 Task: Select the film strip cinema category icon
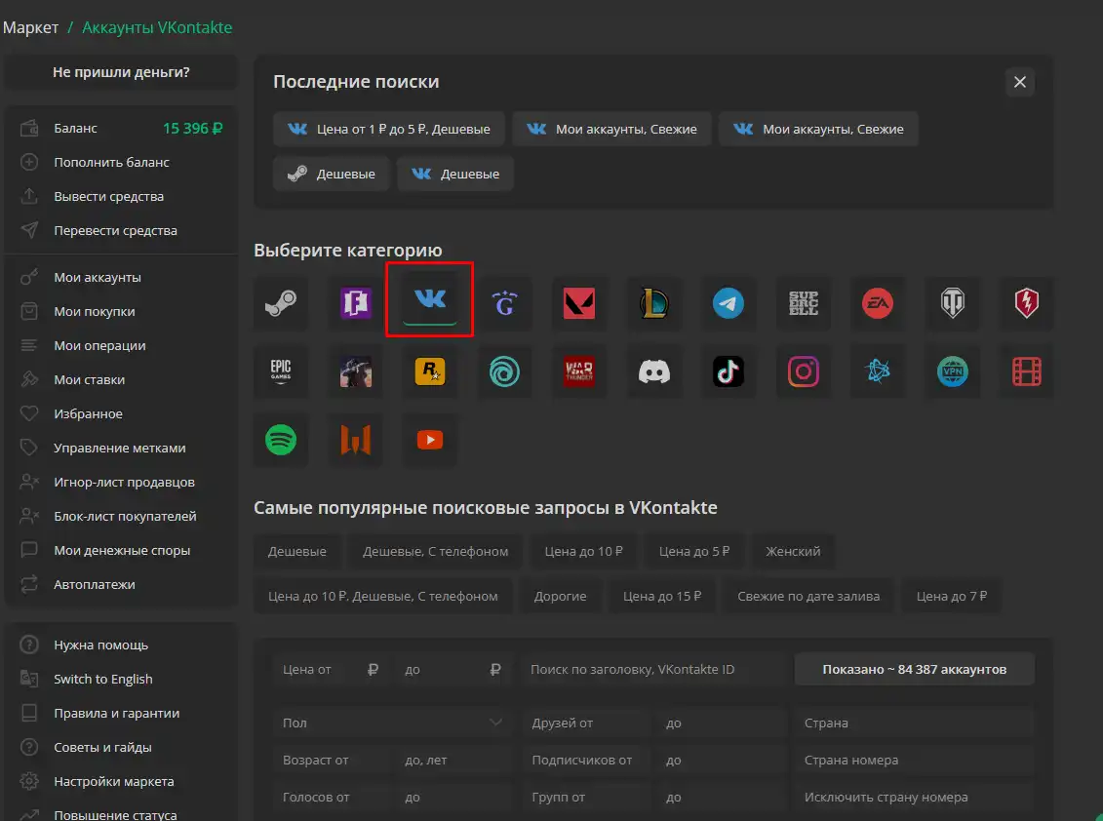(1027, 371)
